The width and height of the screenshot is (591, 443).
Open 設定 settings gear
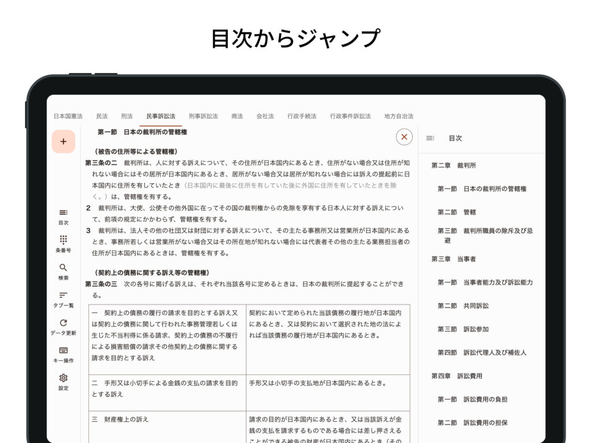pyautogui.click(x=63, y=382)
